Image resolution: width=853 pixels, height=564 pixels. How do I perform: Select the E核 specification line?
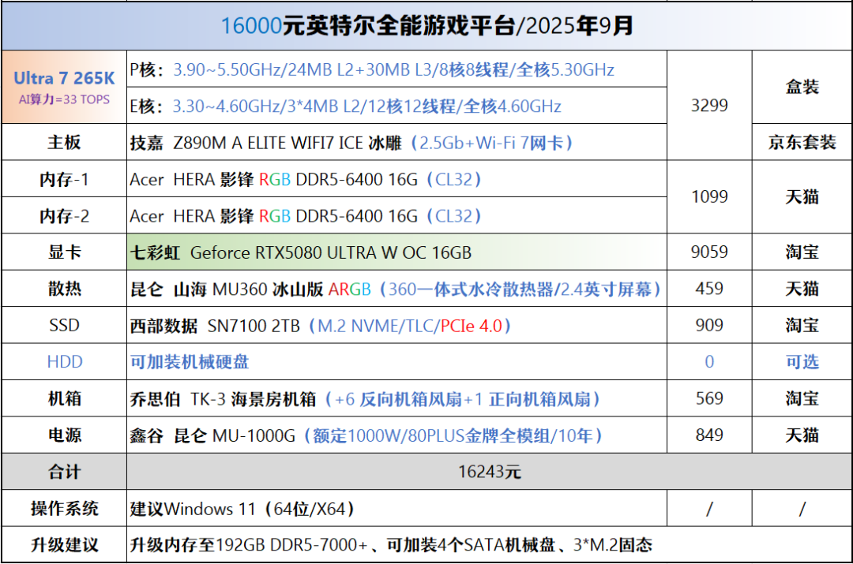(x=345, y=106)
